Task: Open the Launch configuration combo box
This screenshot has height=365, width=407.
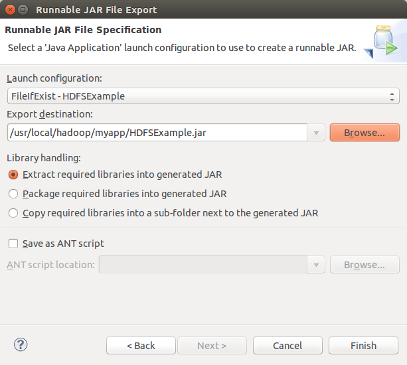Action: click(x=203, y=96)
